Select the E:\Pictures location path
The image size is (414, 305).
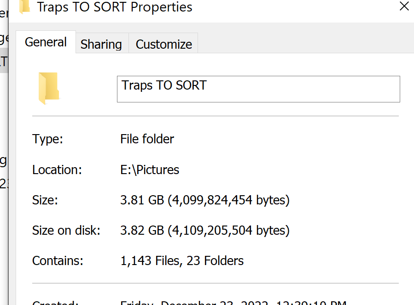pyautogui.click(x=150, y=169)
